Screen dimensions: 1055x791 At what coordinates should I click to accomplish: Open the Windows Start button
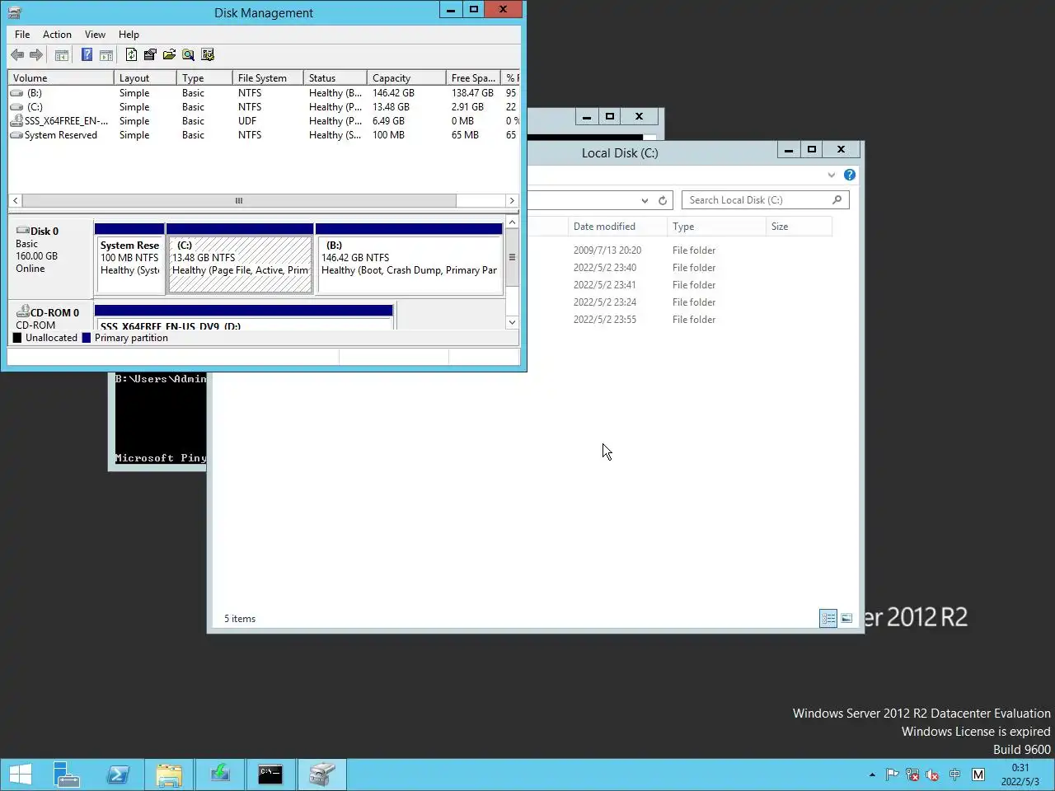point(21,775)
